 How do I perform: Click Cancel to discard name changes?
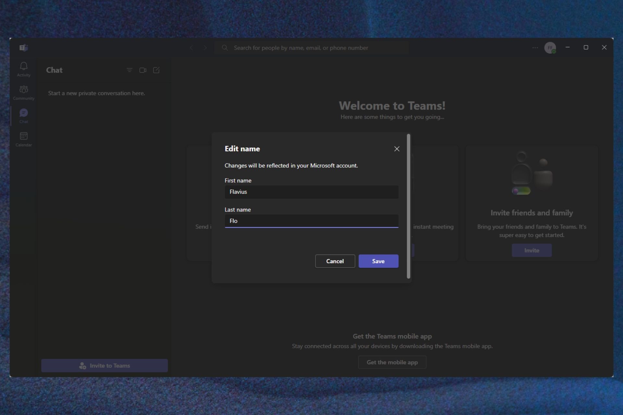point(335,261)
